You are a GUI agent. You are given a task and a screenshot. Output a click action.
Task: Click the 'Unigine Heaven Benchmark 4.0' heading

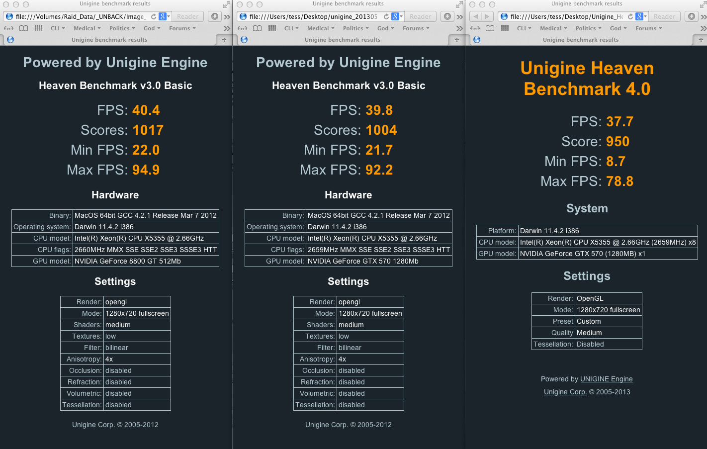pyautogui.click(x=587, y=79)
